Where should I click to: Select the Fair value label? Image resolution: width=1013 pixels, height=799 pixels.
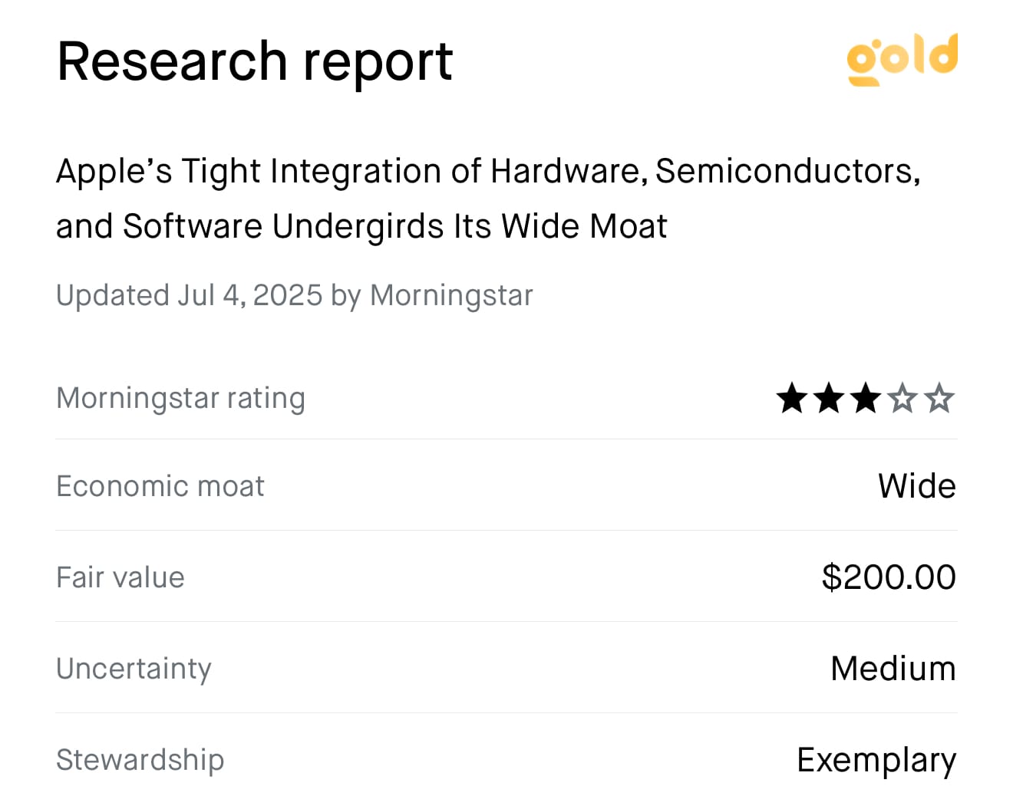tap(120, 577)
